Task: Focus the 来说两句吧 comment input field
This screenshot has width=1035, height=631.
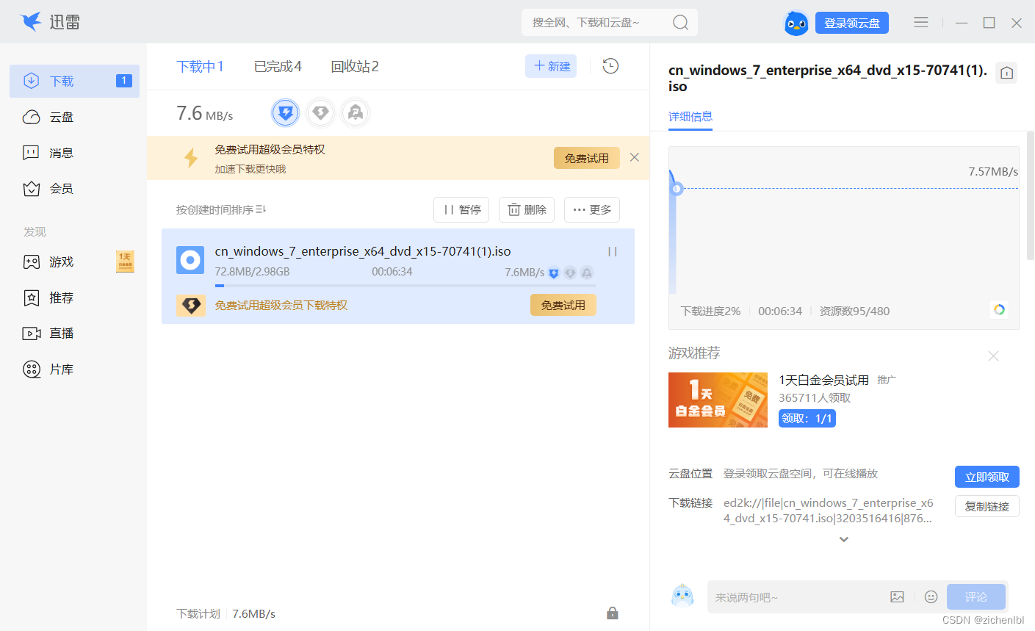Action: [x=796, y=597]
